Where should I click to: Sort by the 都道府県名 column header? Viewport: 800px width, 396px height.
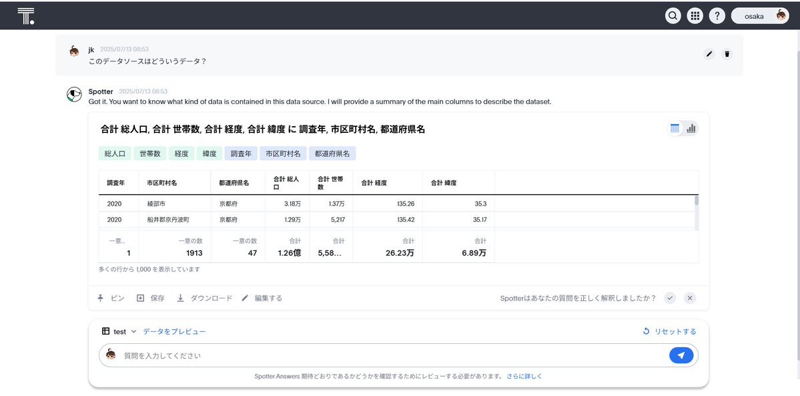(x=238, y=183)
